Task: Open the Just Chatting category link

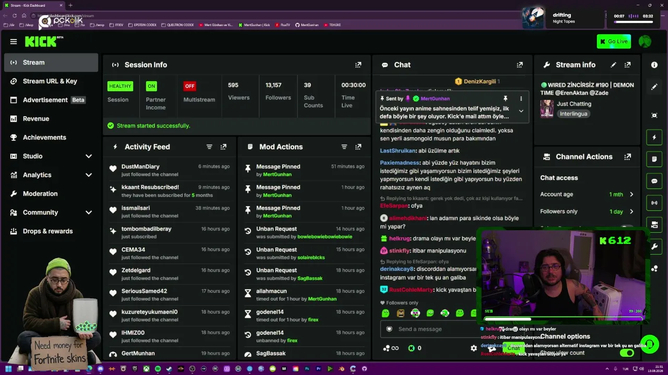Action: point(574,104)
